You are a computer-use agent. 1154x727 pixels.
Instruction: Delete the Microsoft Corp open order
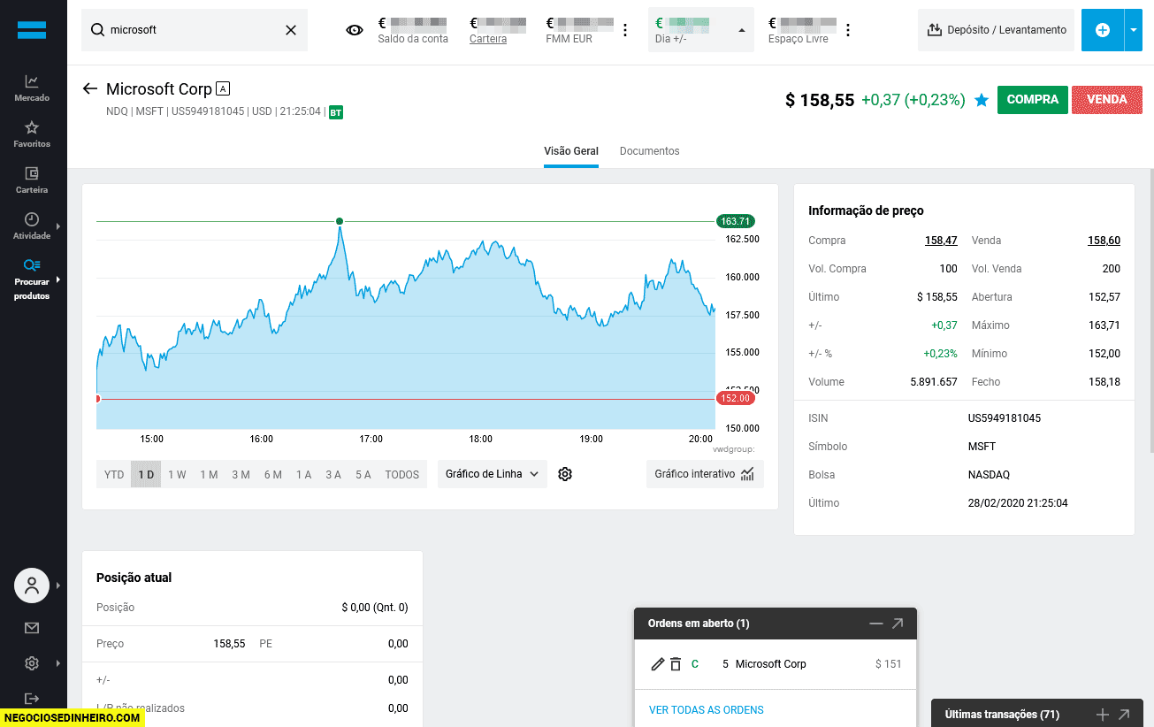676,664
